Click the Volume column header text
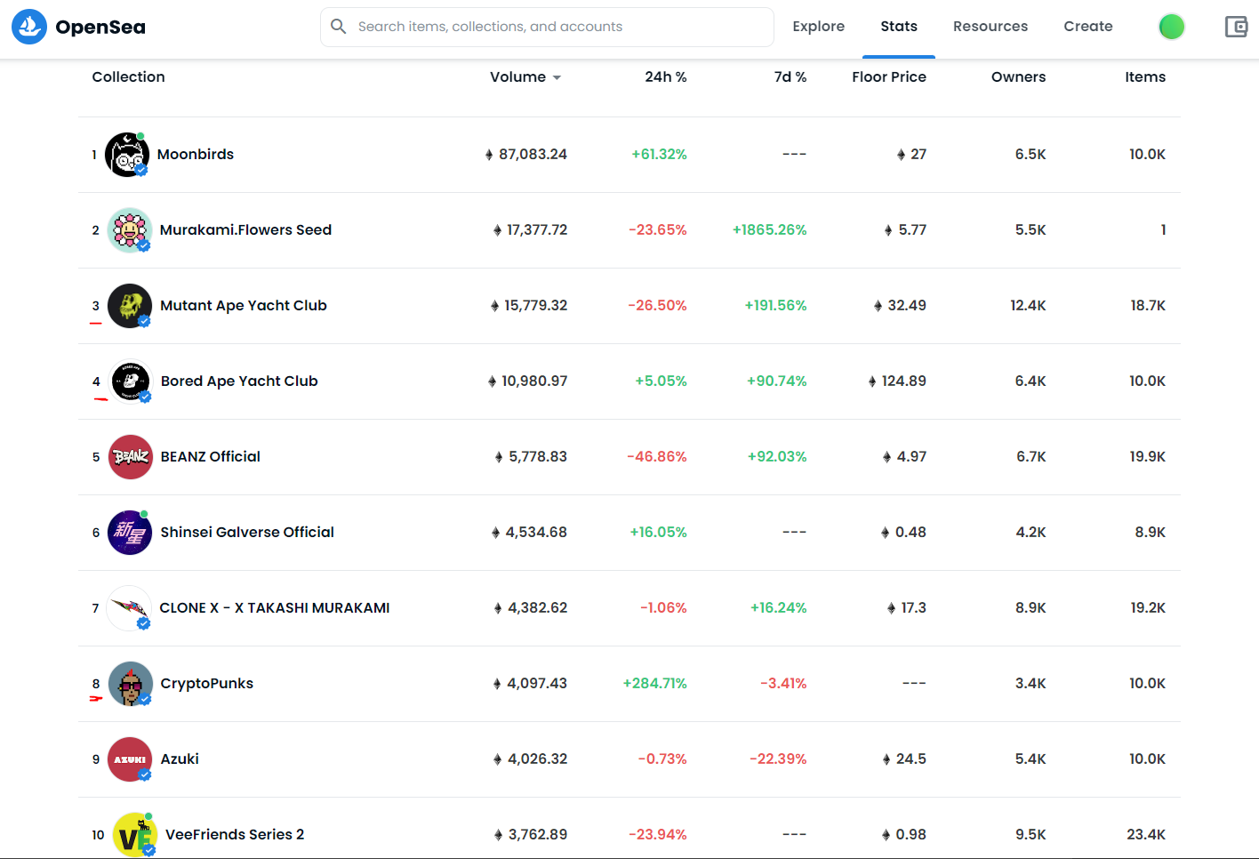 click(518, 77)
